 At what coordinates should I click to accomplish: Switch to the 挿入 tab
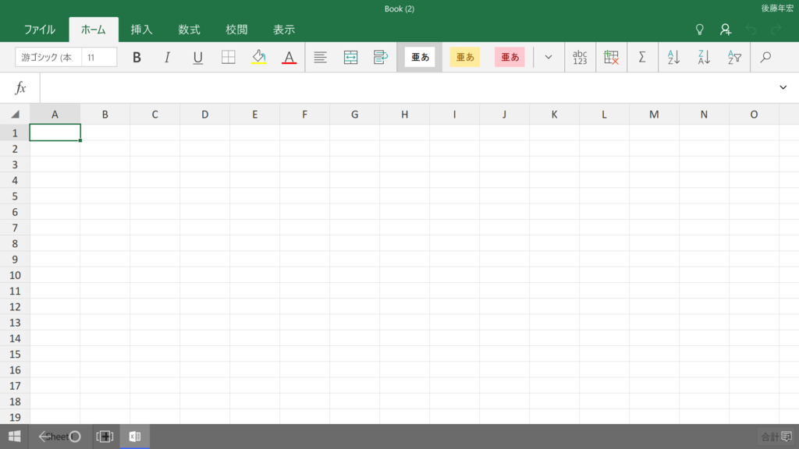pyautogui.click(x=142, y=30)
